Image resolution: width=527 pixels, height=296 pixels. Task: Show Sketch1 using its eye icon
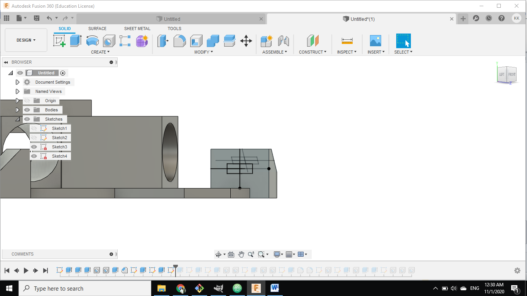coord(34,128)
